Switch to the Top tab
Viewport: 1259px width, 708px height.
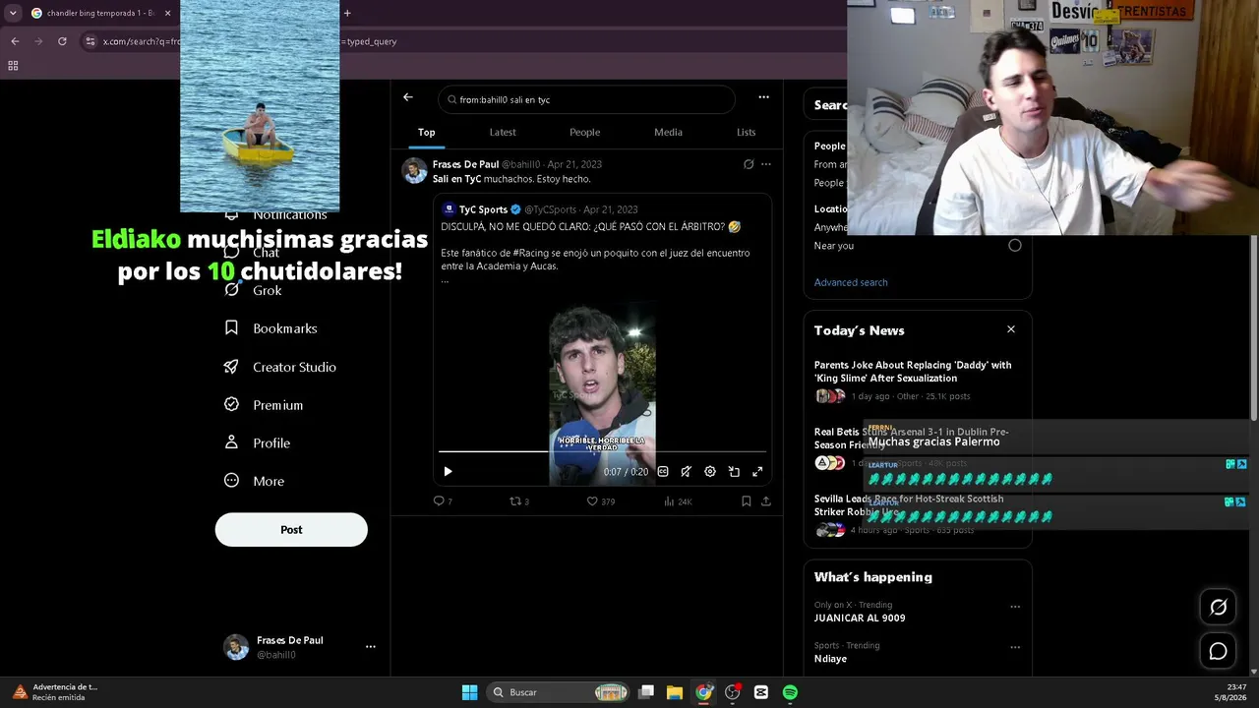426,133
